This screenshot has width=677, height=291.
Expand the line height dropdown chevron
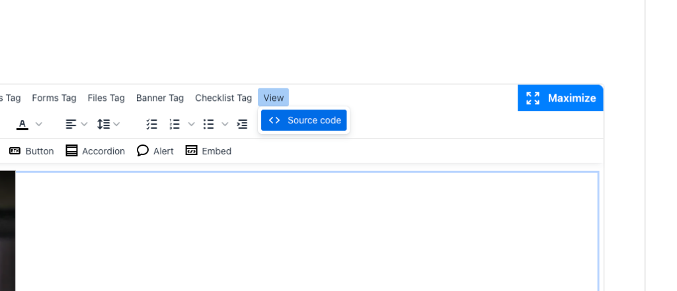point(117,124)
